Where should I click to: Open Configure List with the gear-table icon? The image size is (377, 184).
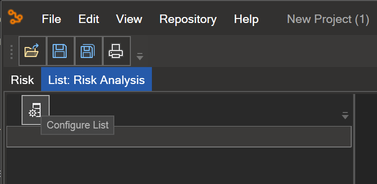36,110
